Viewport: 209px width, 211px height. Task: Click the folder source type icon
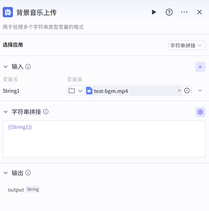point(72,91)
